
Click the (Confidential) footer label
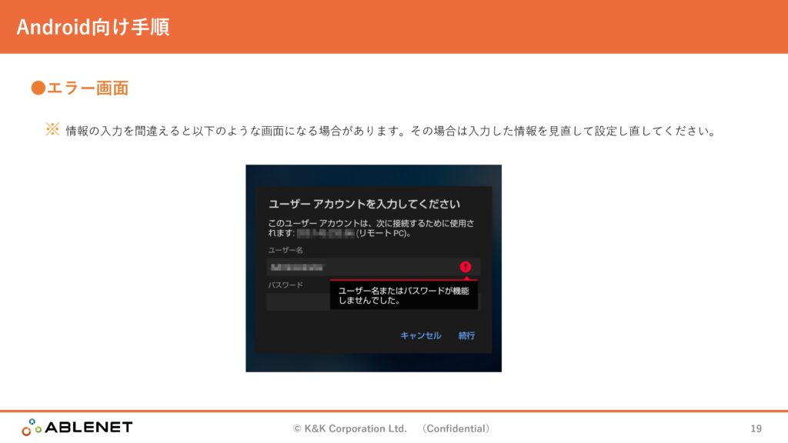pos(456,428)
